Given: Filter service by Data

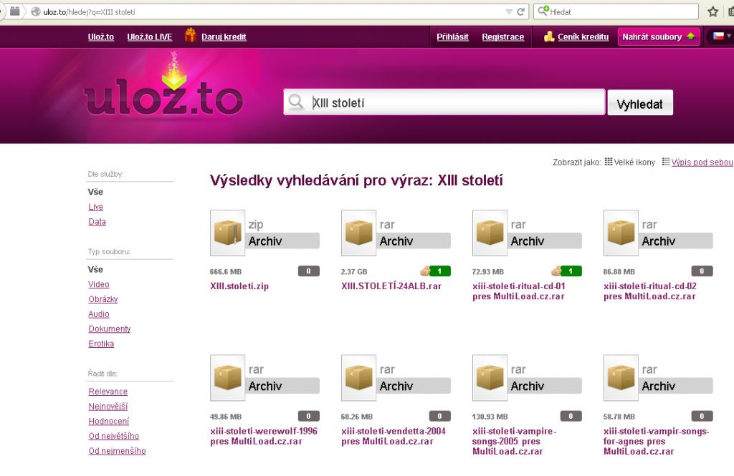Looking at the screenshot, I should pyautogui.click(x=97, y=222).
